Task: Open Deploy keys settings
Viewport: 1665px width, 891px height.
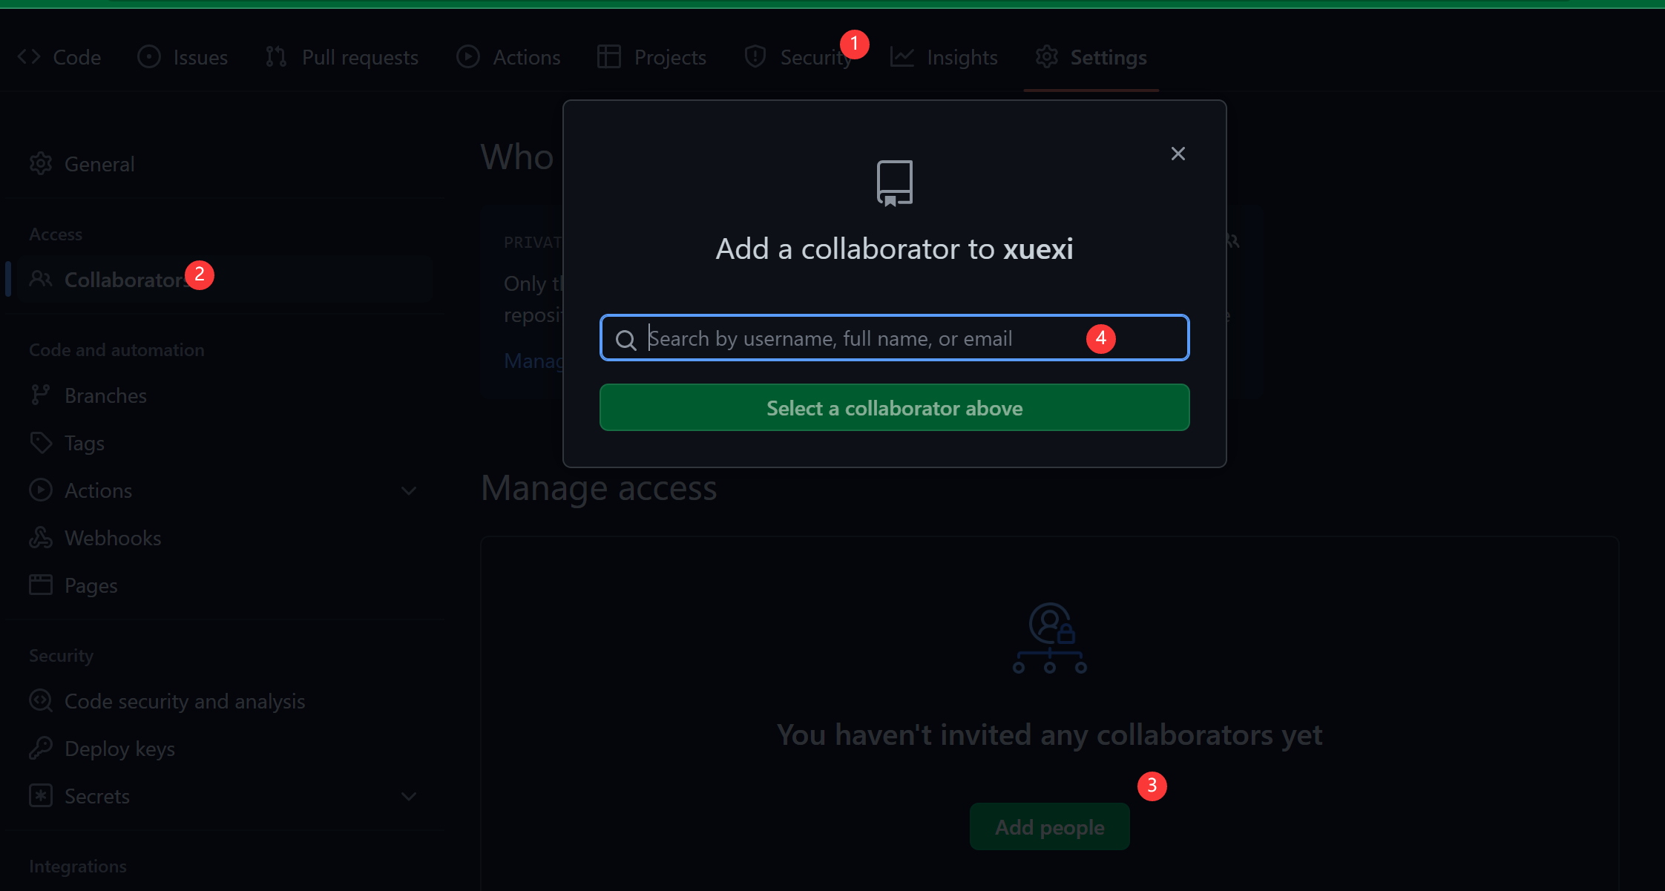Action: coord(119,749)
